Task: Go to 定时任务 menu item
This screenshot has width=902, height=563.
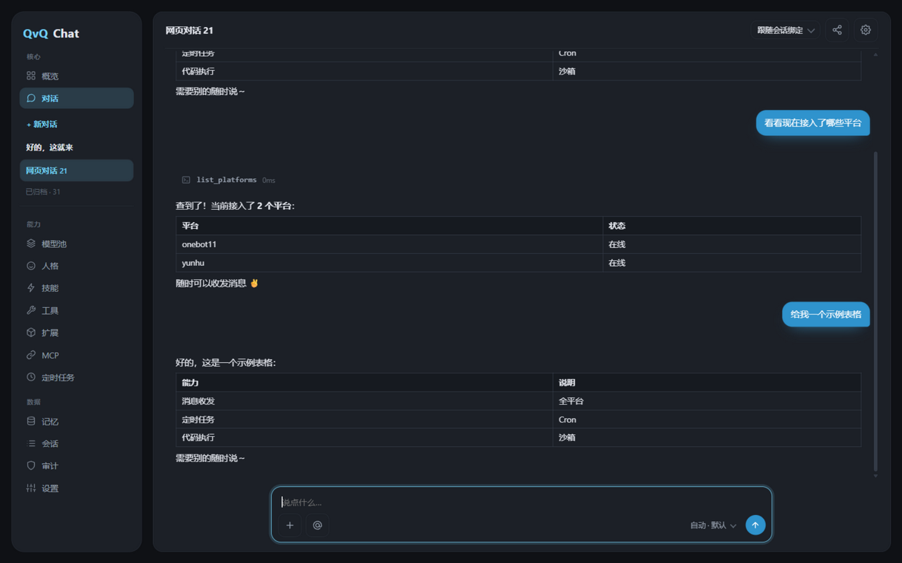Action: pos(76,377)
